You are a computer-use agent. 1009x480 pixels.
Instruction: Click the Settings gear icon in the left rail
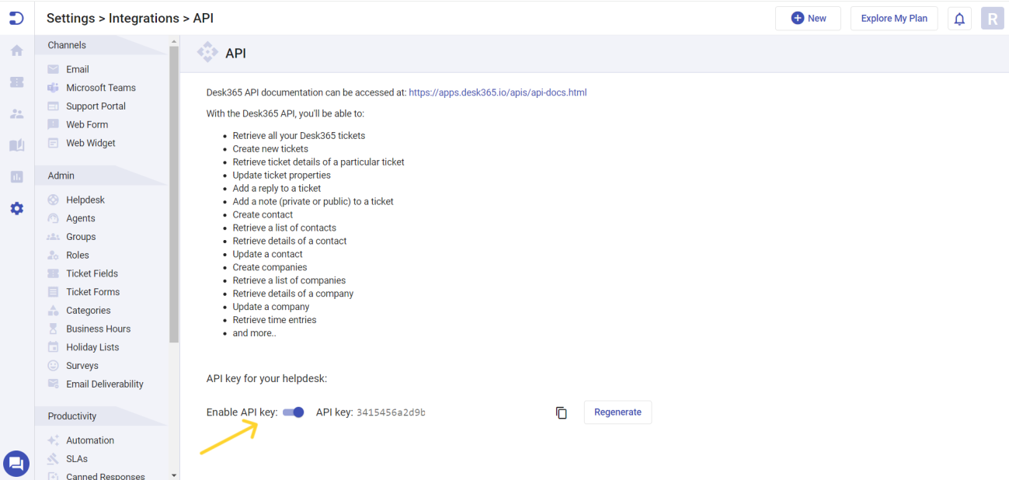tap(16, 208)
